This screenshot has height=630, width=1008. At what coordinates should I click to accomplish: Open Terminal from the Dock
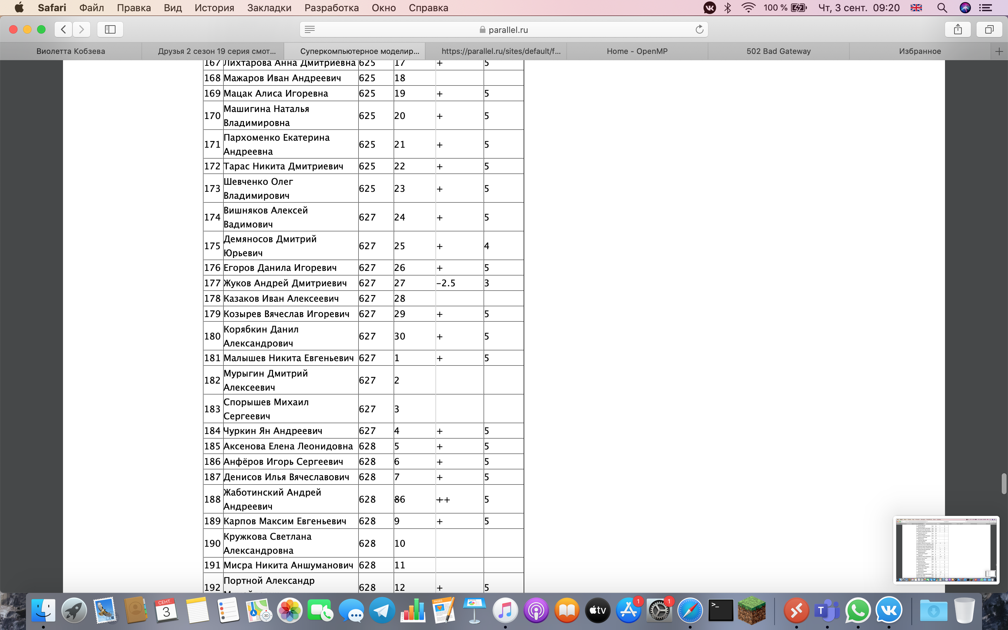point(721,610)
